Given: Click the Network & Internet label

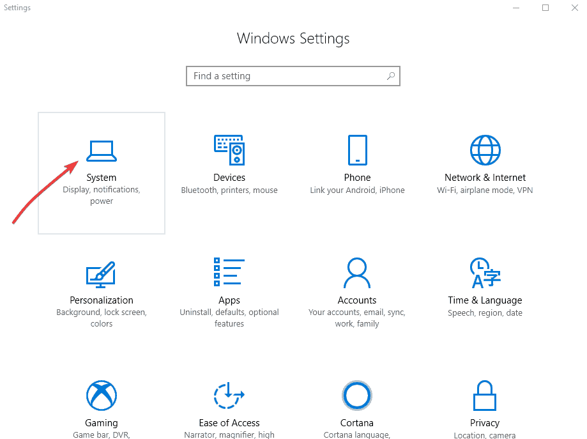Looking at the screenshot, I should coord(485,178).
